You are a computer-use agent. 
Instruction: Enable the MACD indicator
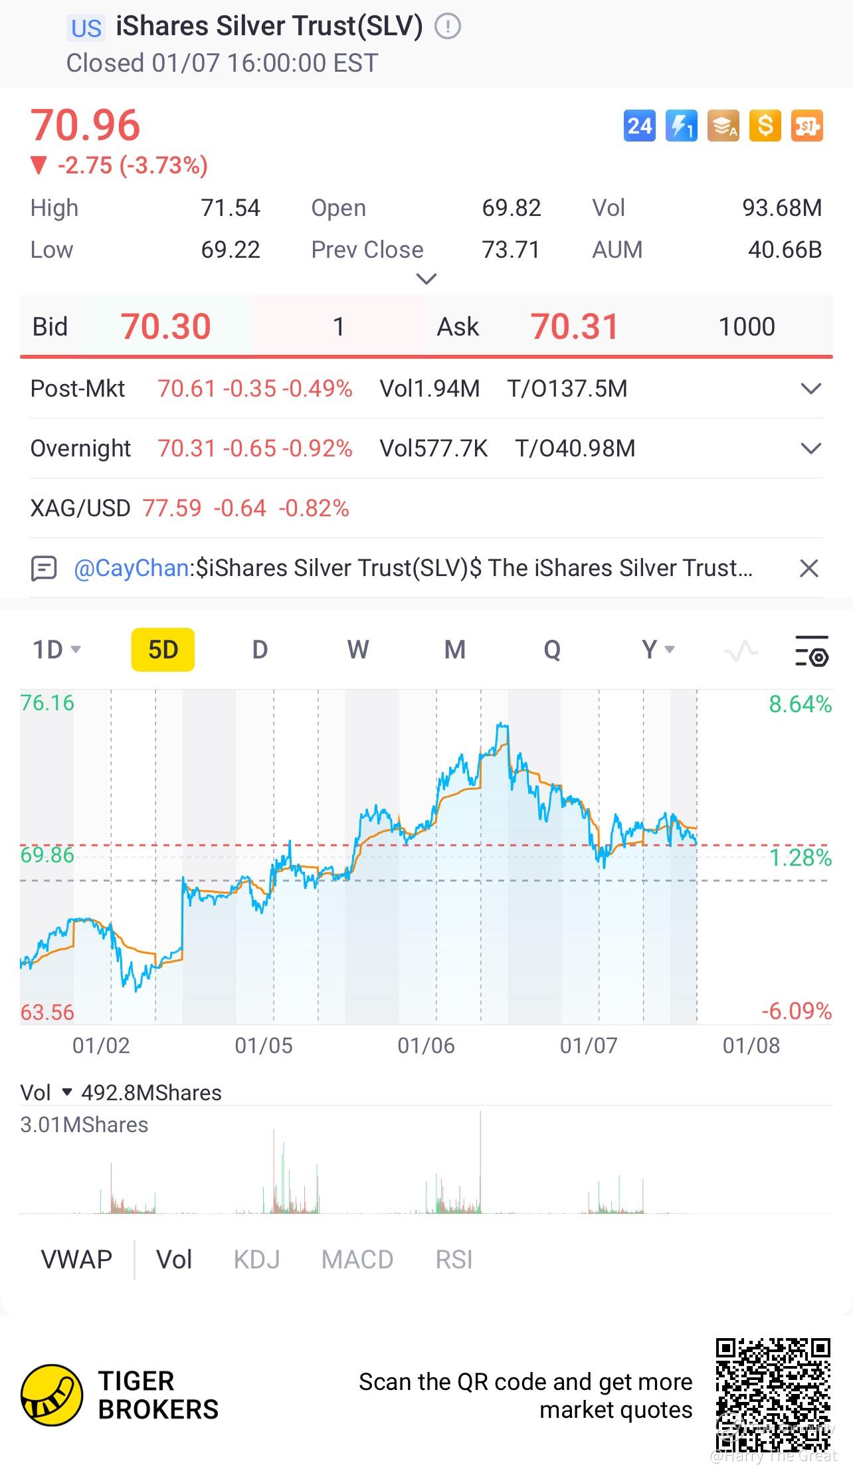coord(357,1259)
